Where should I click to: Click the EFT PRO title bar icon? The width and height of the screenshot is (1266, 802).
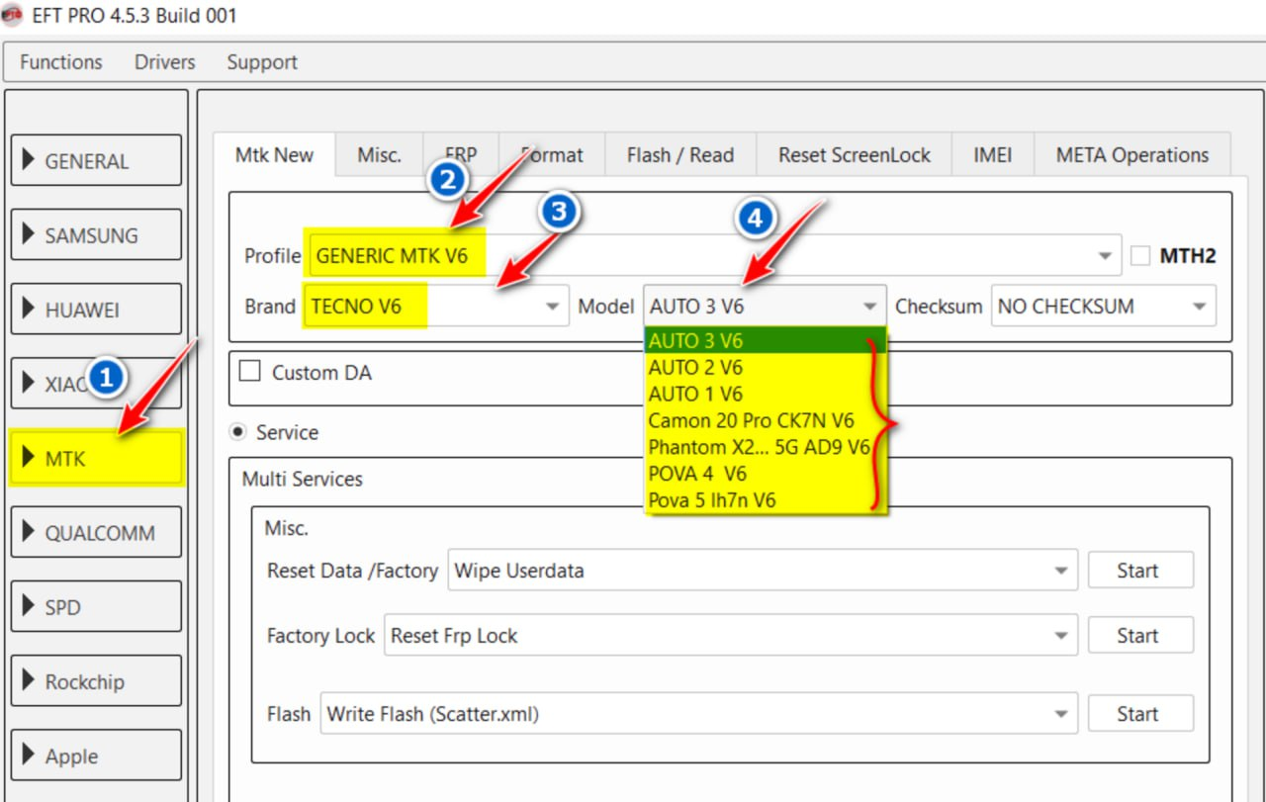[14, 16]
